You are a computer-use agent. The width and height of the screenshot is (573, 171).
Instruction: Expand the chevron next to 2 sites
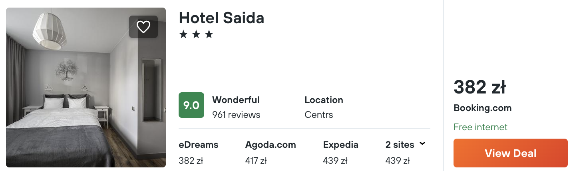pyautogui.click(x=422, y=144)
